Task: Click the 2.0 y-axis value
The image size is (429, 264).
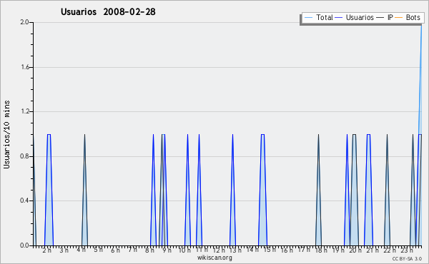Action: pyautogui.click(x=24, y=22)
